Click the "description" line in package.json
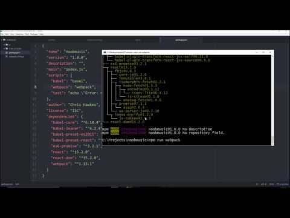This screenshot has width=290, height=218. [x=66, y=64]
